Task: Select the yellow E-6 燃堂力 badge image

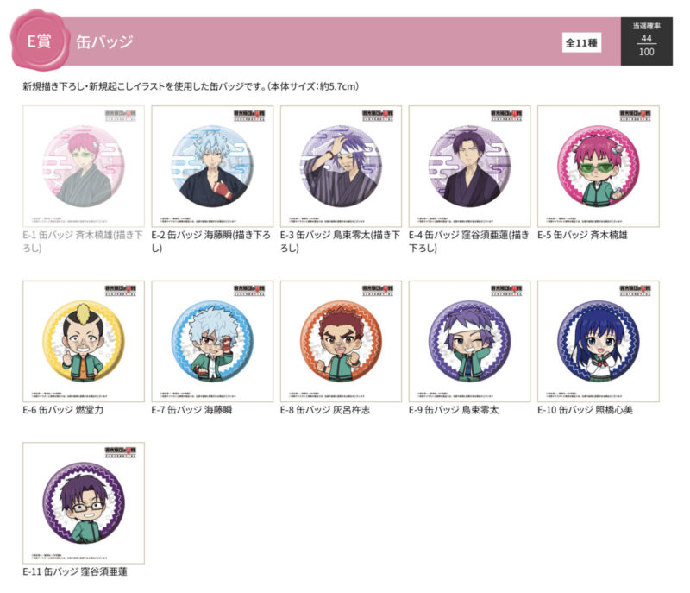Action: click(84, 341)
